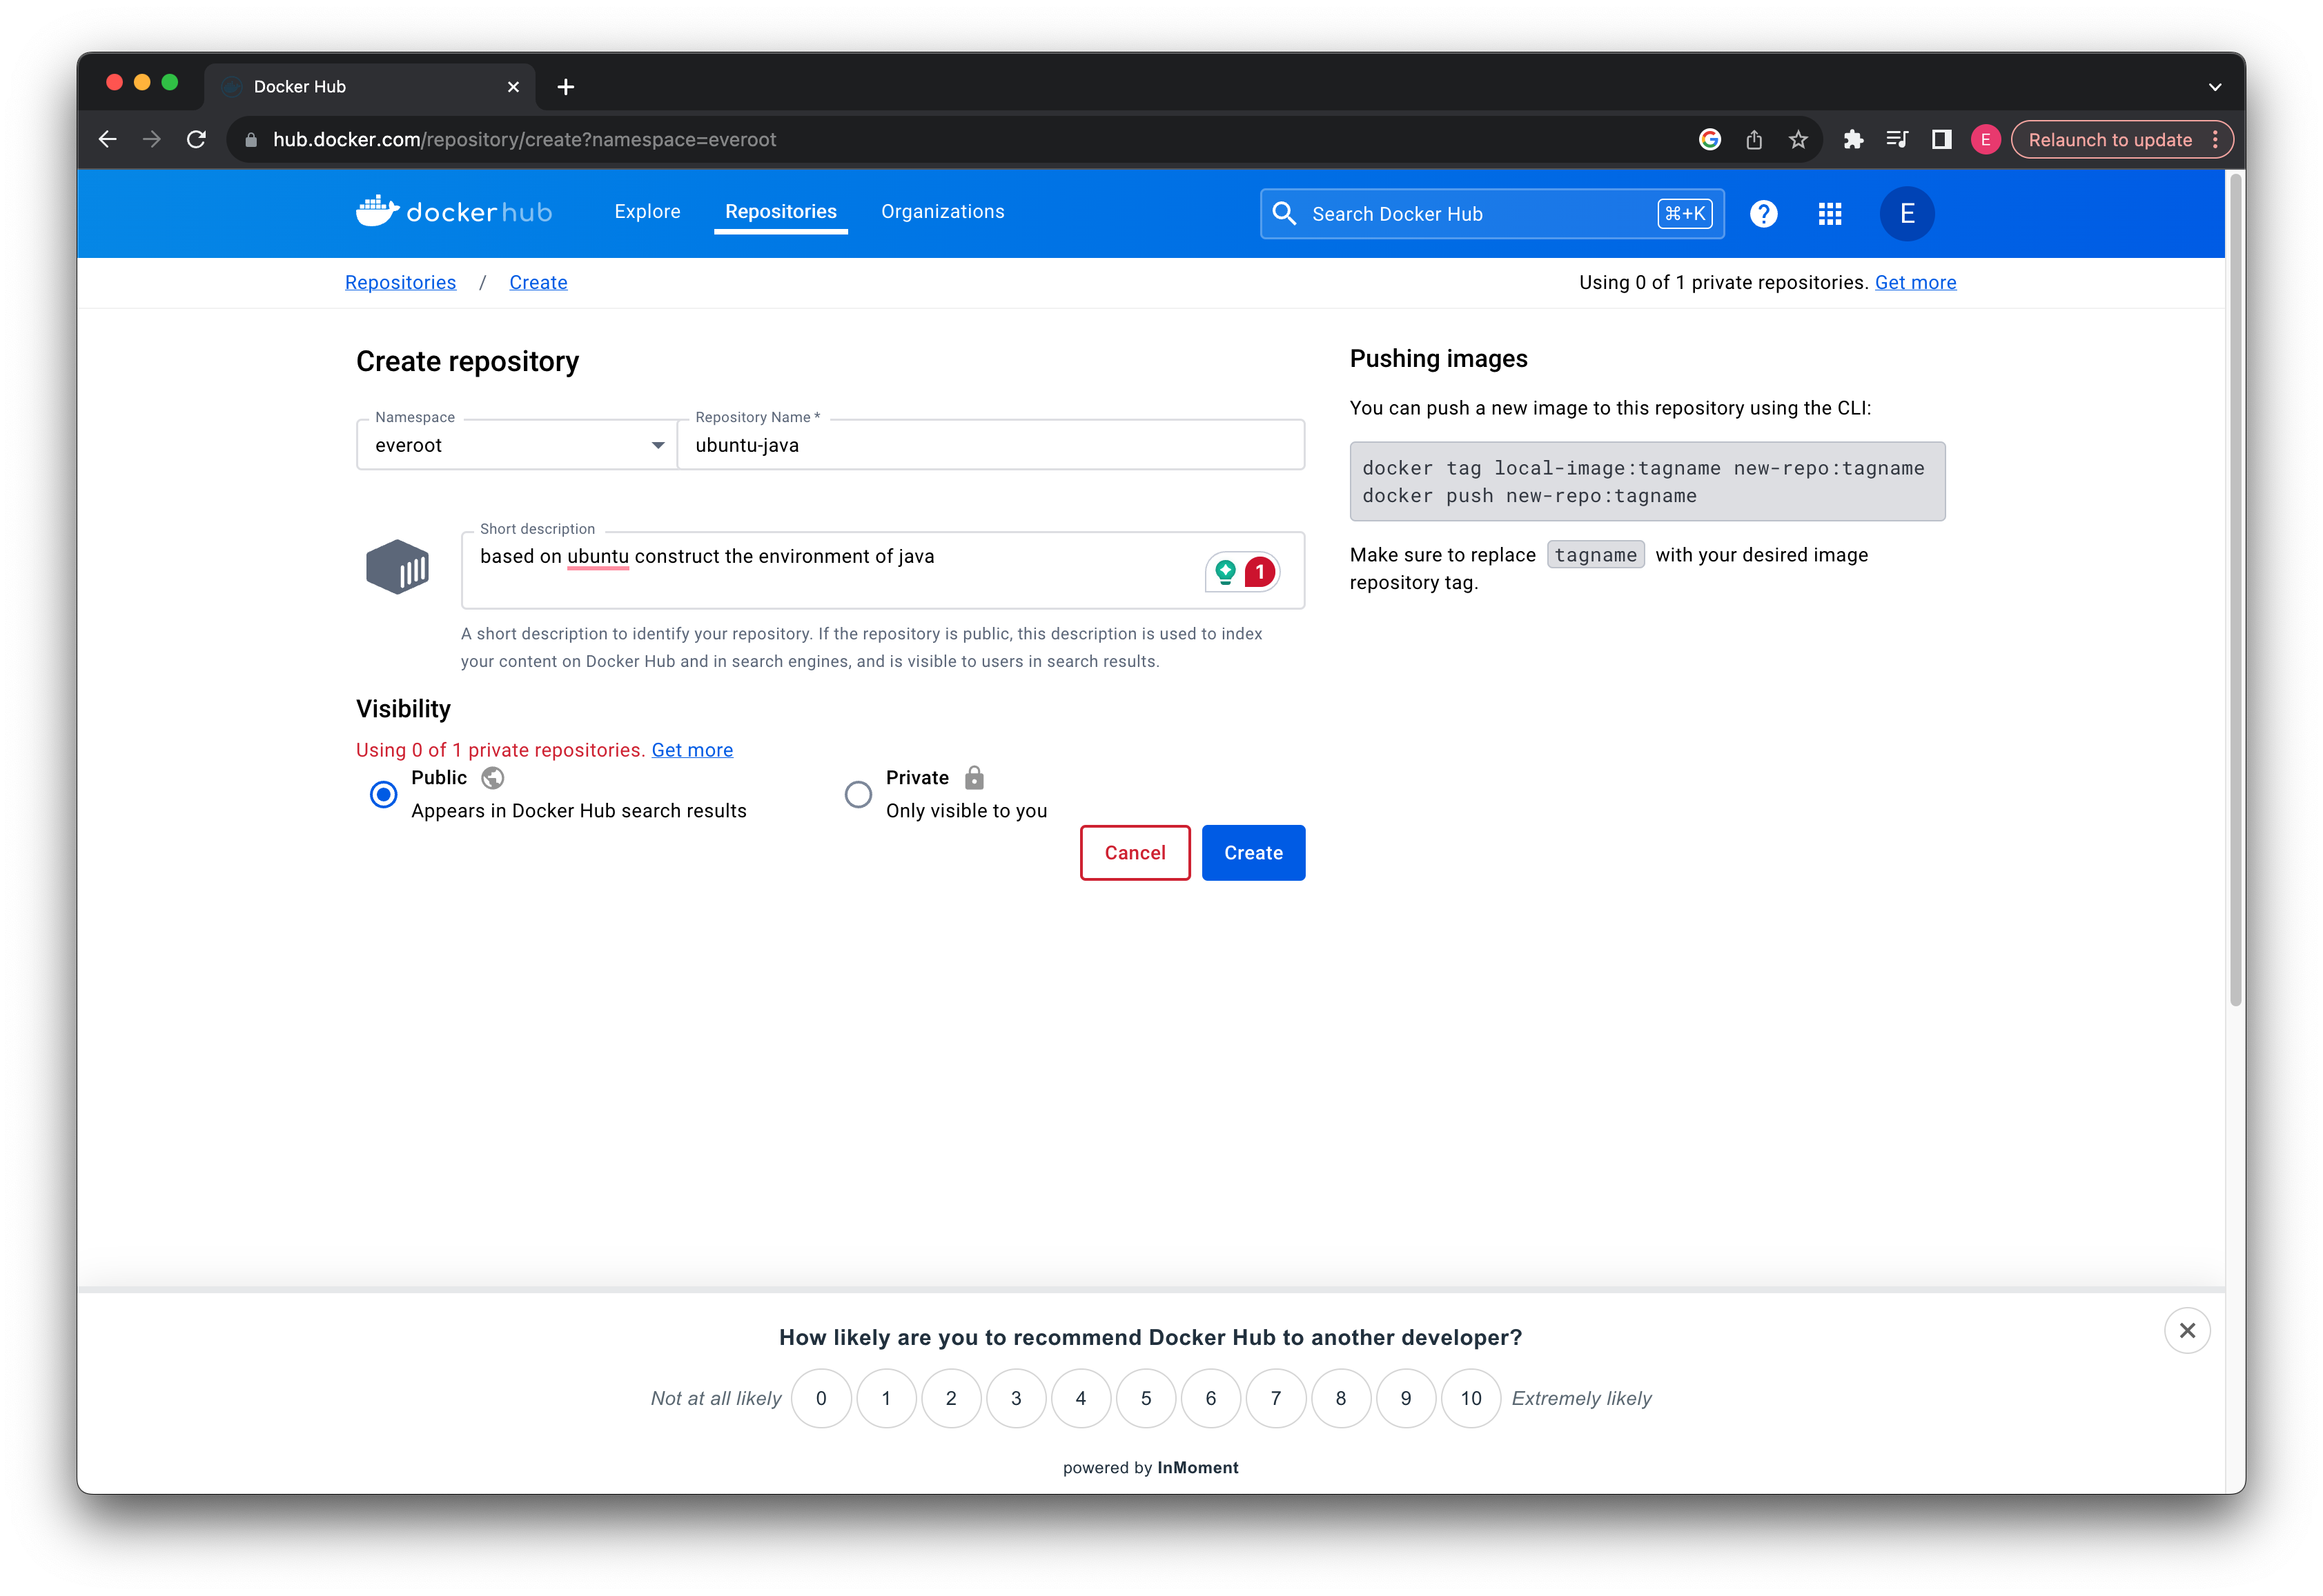Rate likelihood 6 in survey

pyautogui.click(x=1210, y=1397)
